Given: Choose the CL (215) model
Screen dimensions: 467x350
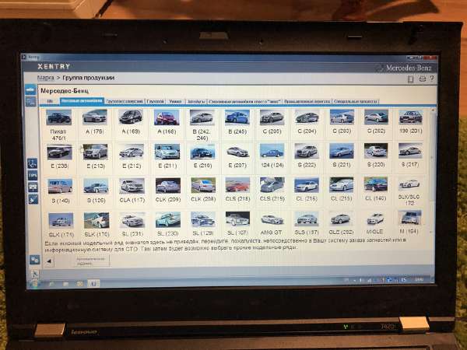Looking at the screenshot, I should click(x=342, y=189).
